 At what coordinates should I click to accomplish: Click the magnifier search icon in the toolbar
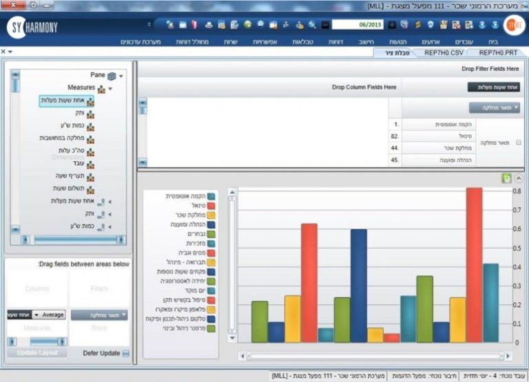click(312, 25)
